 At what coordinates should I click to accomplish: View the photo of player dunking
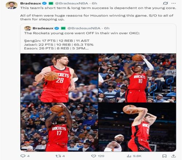tap(137, 127)
